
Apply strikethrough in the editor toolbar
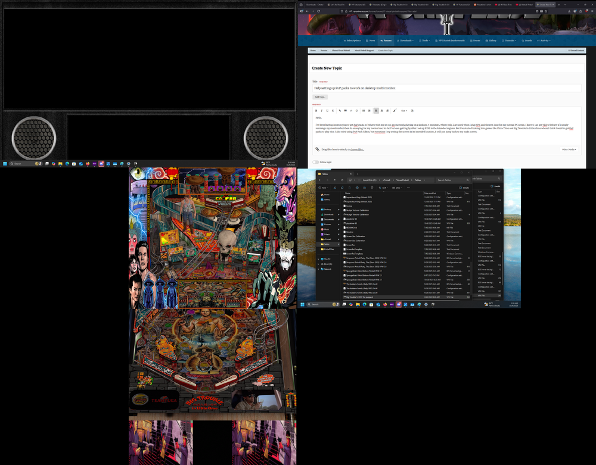click(333, 111)
